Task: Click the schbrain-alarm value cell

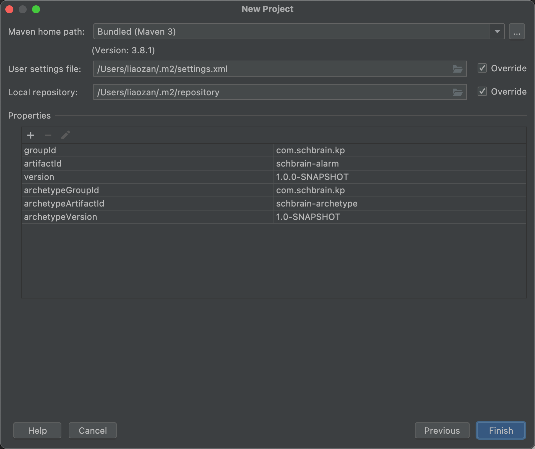Action: (400, 164)
